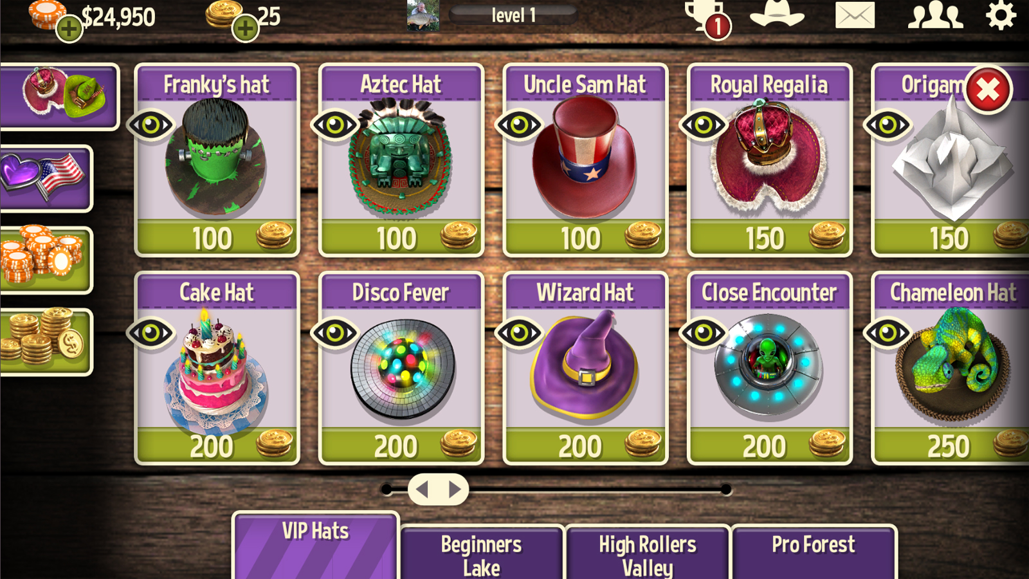Click the right arrow on scroll slider
Image resolution: width=1029 pixels, height=579 pixels.
(455, 490)
